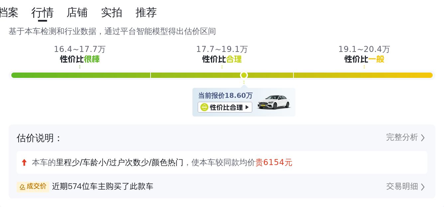This screenshot has height=207, width=444.
Task: Click the red up-arrow icon
Action: pyautogui.click(x=24, y=162)
